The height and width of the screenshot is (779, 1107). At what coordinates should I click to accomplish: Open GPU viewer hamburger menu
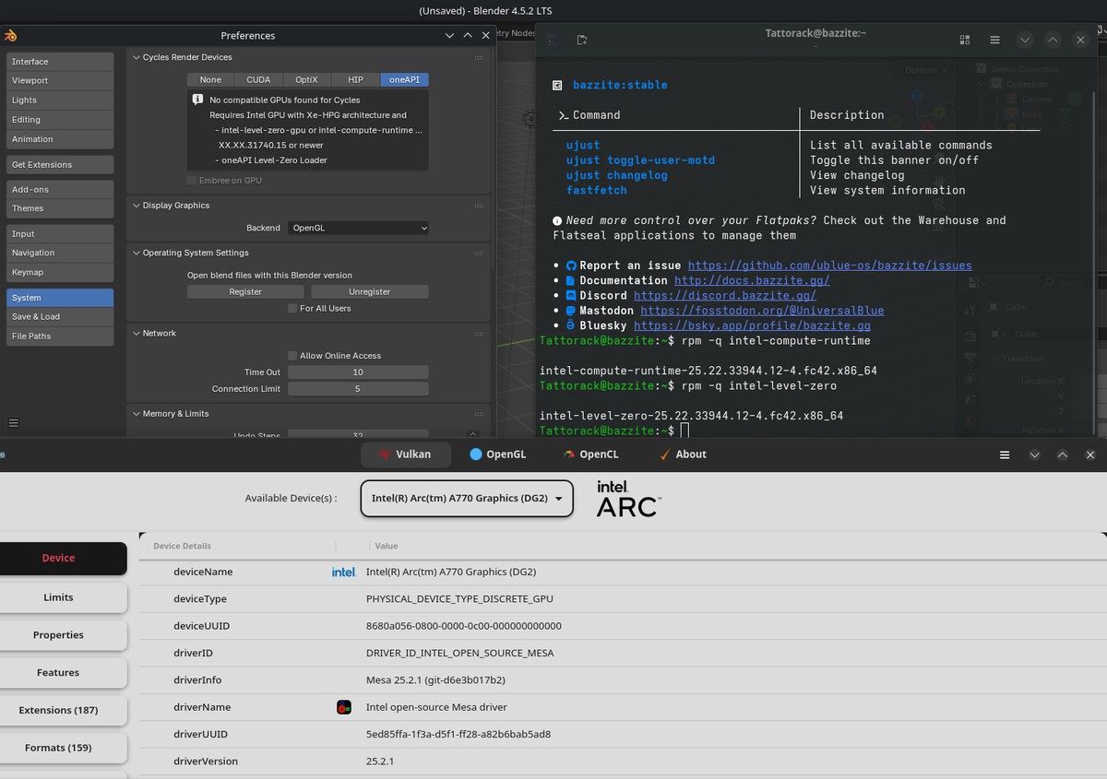click(x=1006, y=454)
